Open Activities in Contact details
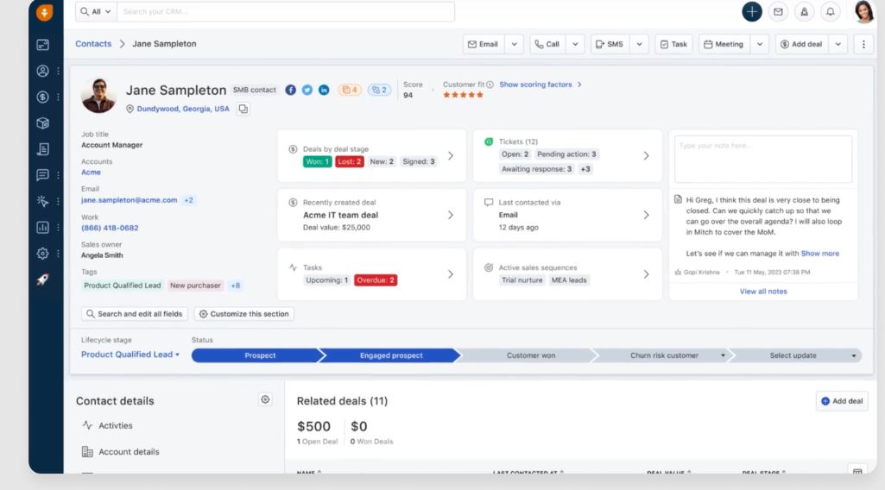 (x=108, y=425)
